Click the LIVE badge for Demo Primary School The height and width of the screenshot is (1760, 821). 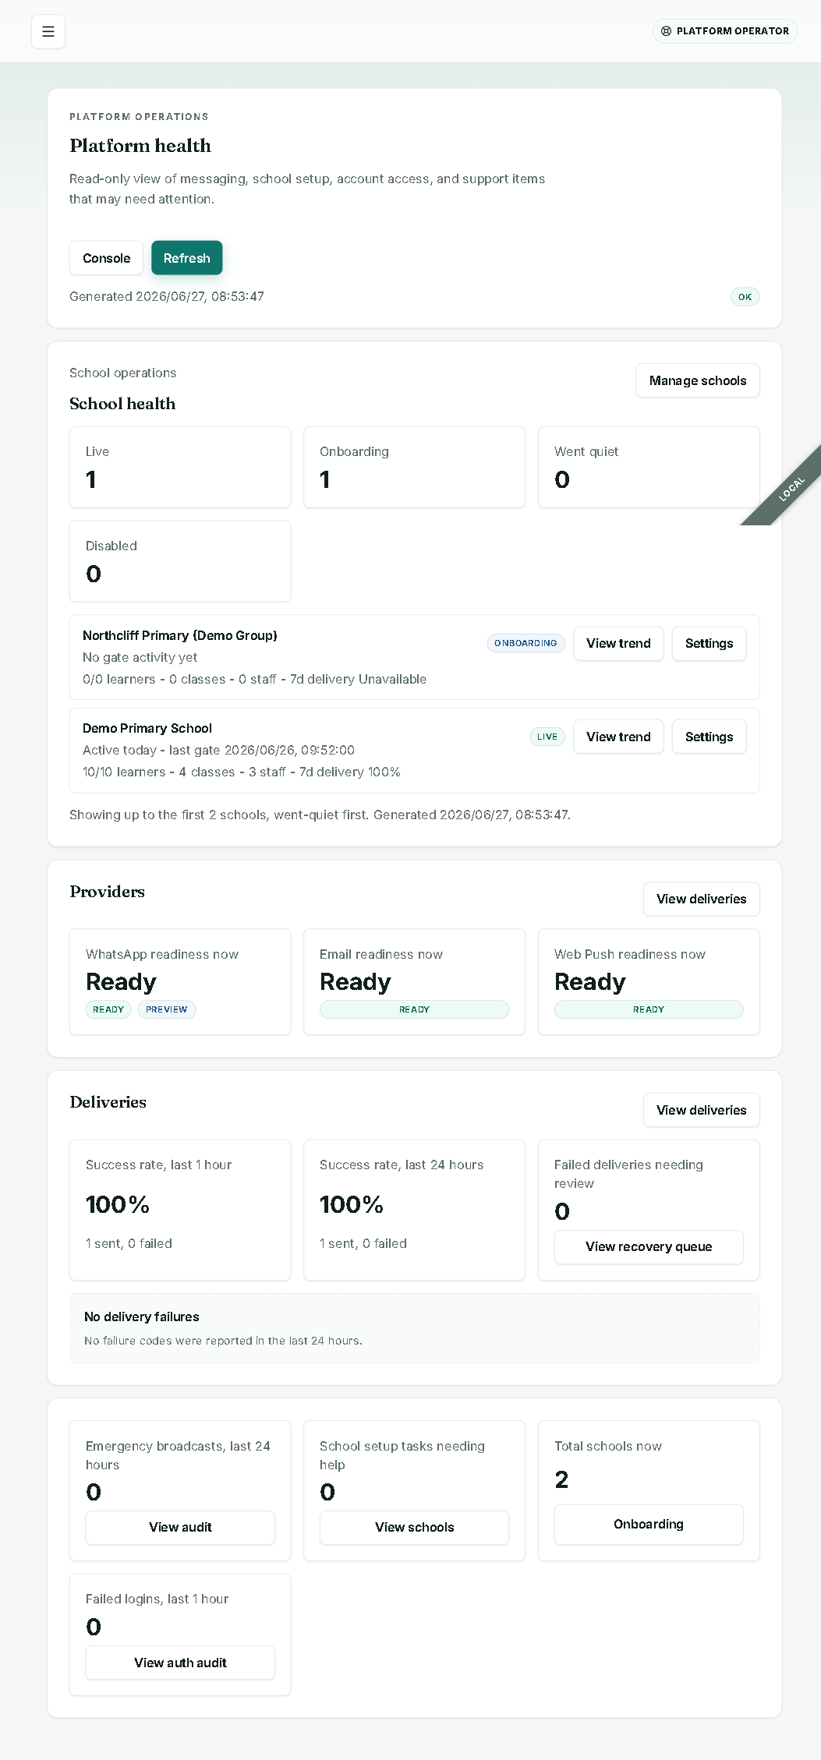pyautogui.click(x=547, y=737)
